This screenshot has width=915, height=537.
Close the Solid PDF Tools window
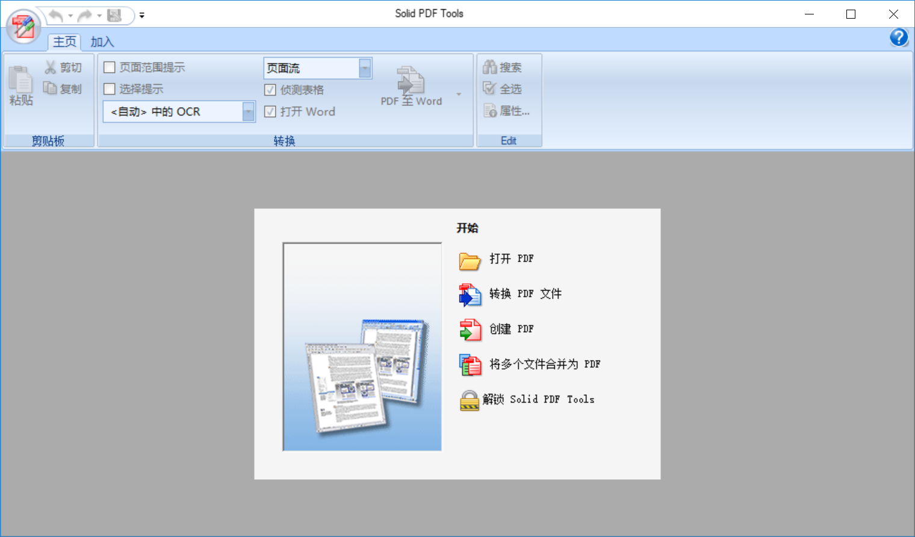click(893, 14)
